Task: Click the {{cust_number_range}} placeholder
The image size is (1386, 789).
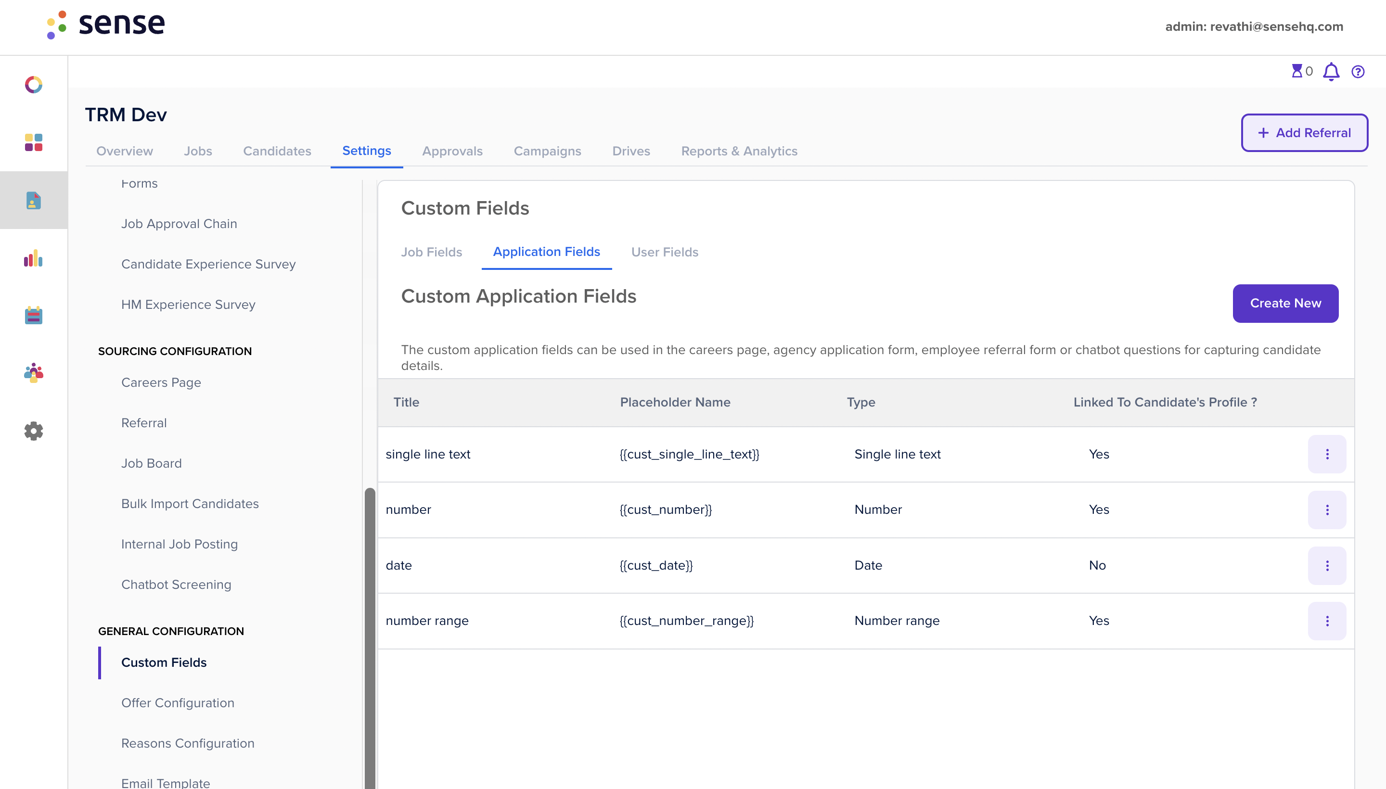Action: coord(686,621)
